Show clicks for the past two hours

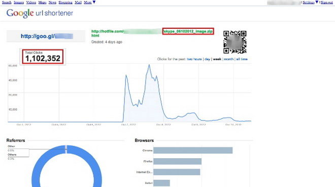(x=194, y=59)
